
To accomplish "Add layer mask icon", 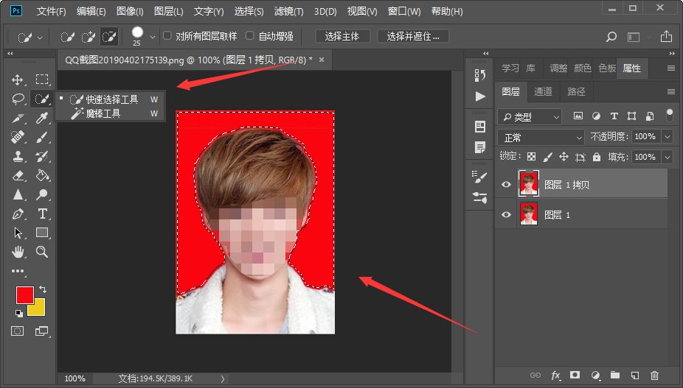I will pyautogui.click(x=575, y=375).
